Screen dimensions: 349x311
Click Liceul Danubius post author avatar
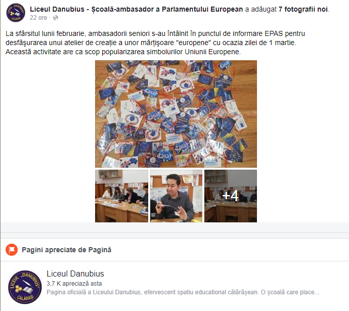(x=16, y=13)
